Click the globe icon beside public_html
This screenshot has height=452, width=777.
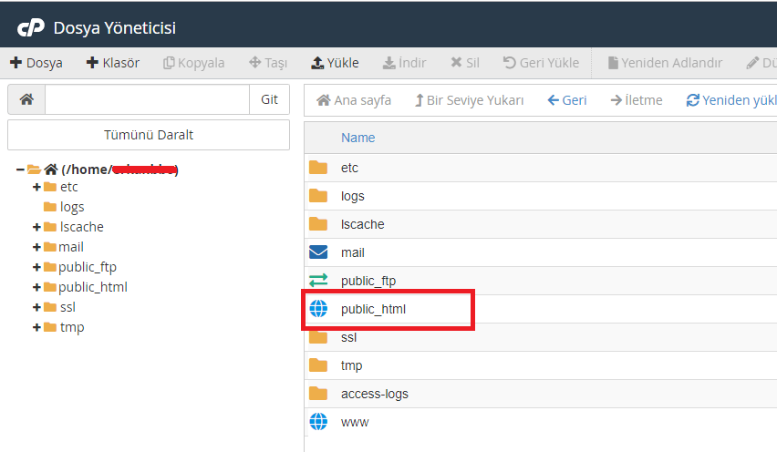tap(318, 309)
